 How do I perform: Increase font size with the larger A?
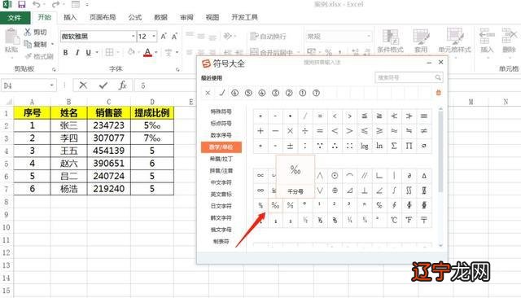(x=164, y=36)
